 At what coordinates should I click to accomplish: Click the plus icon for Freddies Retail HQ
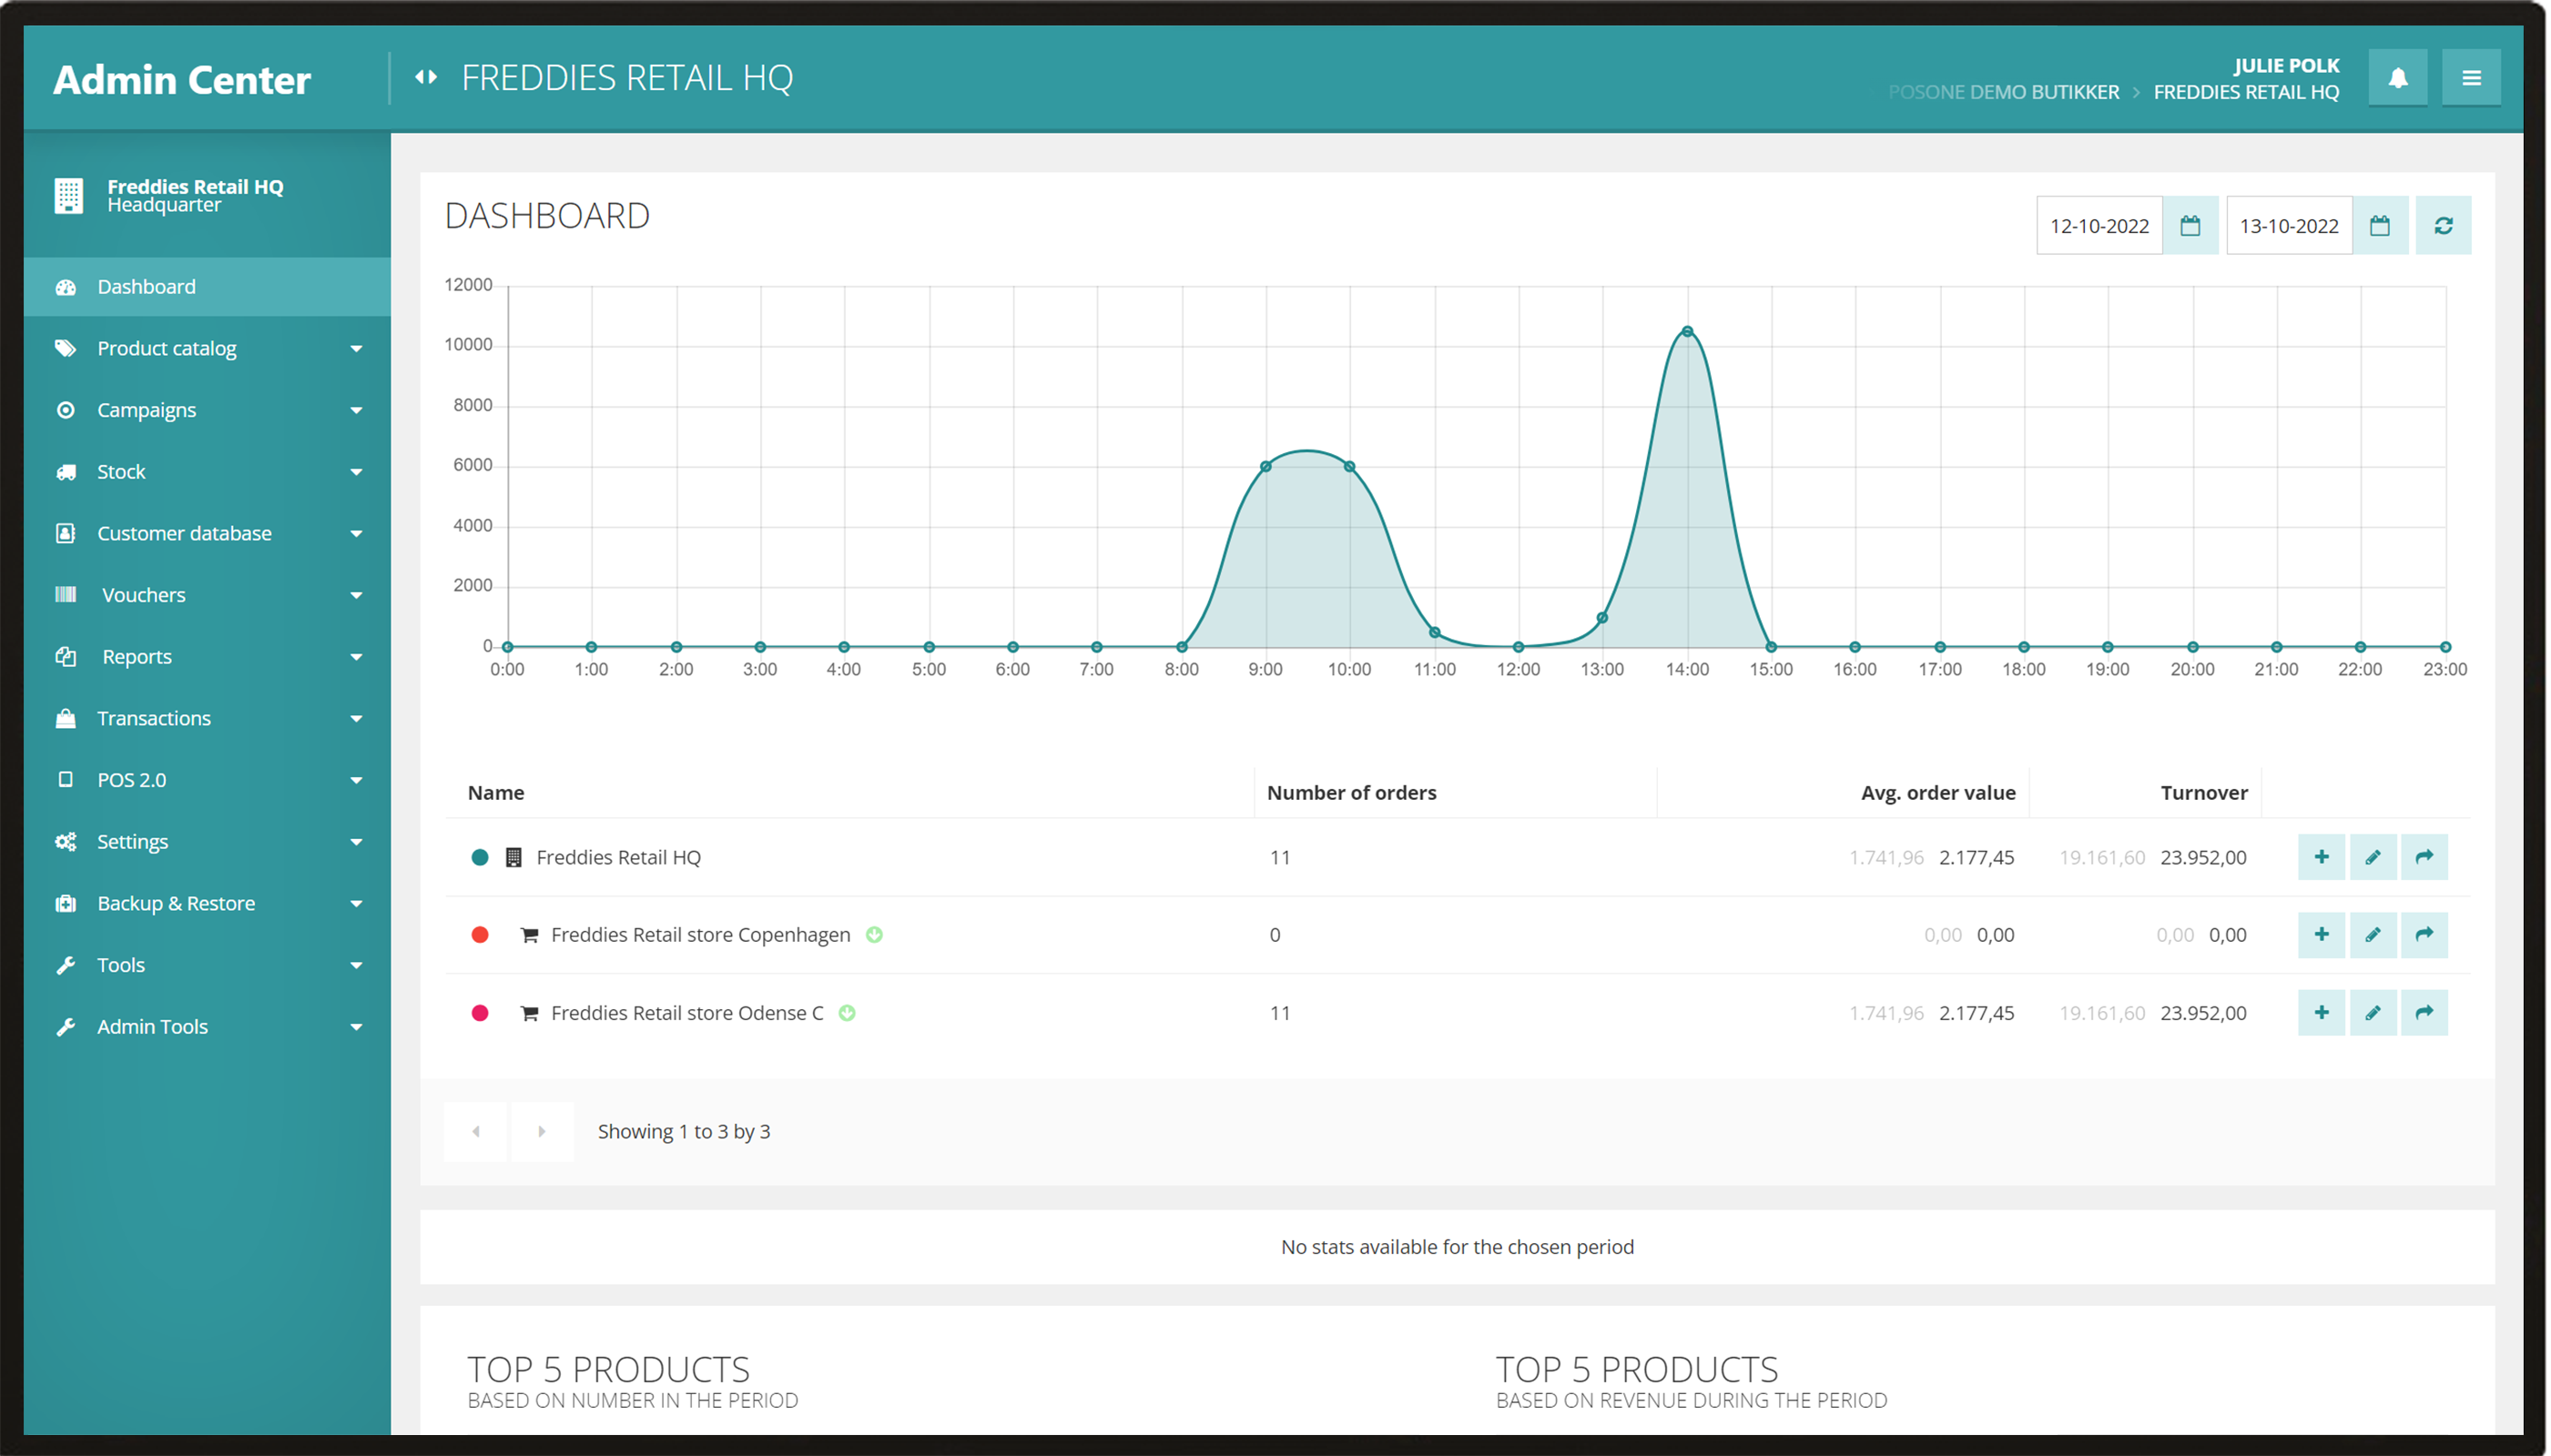tap(2321, 857)
